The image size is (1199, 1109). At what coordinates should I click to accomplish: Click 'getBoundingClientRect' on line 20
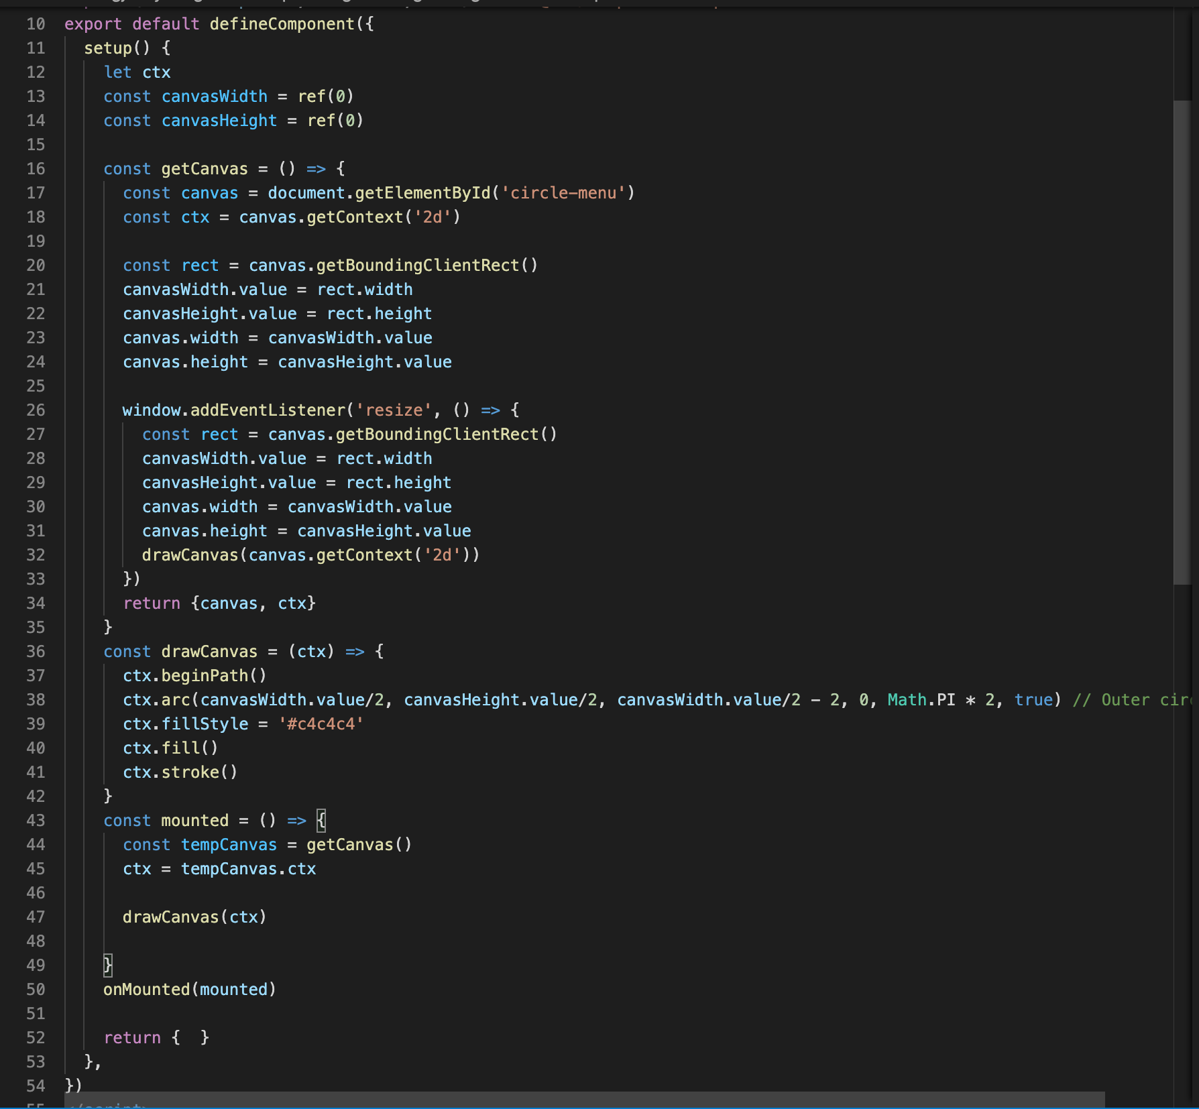click(418, 266)
